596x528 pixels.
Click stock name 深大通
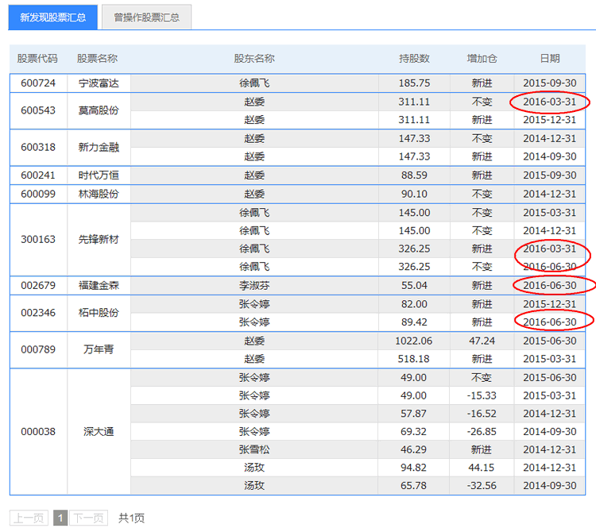pyautogui.click(x=99, y=432)
